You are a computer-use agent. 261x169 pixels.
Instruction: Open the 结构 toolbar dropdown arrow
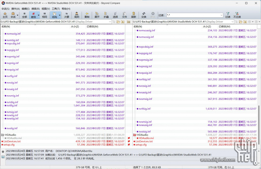(x=60, y=15)
